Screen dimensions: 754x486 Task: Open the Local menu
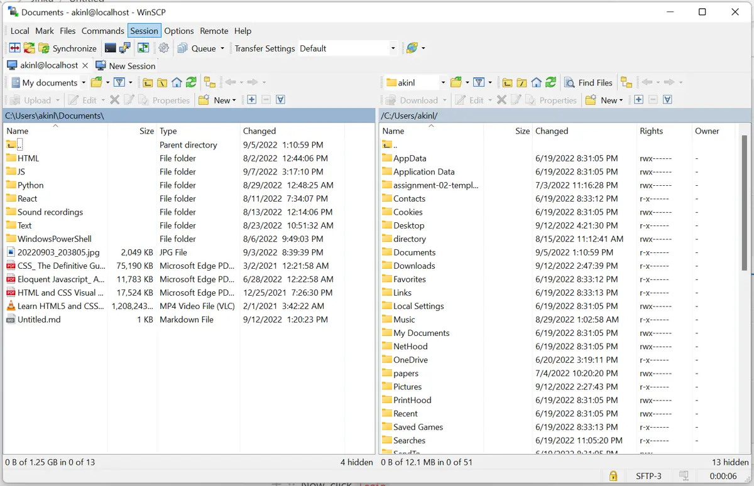point(19,31)
